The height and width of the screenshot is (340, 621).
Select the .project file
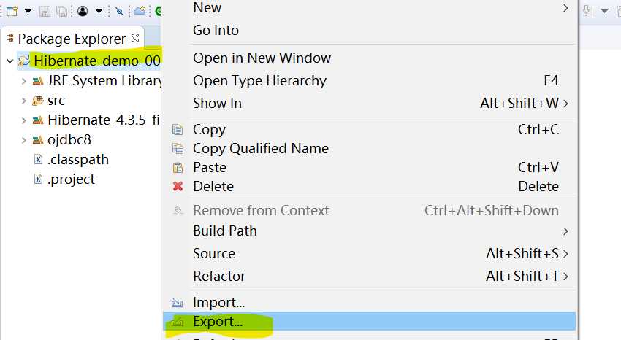tap(71, 179)
